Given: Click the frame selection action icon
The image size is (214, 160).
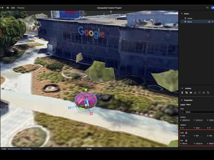Looking at the screenshot, I should pyautogui.click(x=199, y=93).
